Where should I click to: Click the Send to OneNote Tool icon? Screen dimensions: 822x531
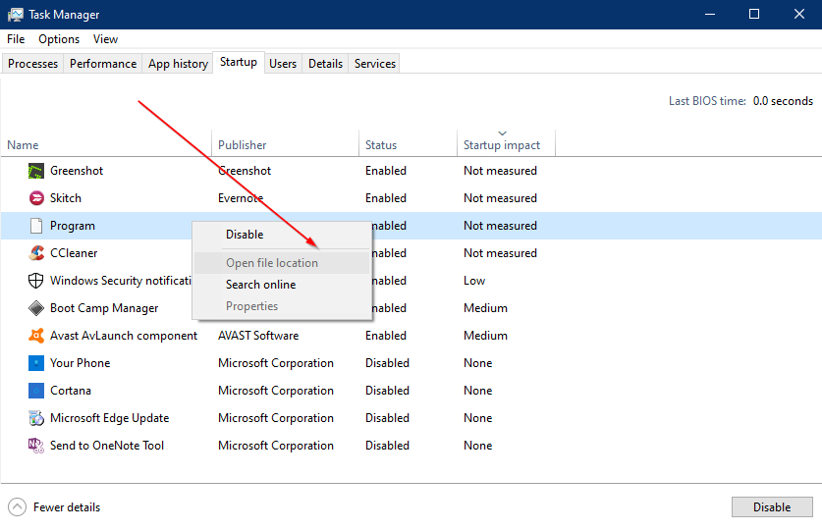point(36,446)
